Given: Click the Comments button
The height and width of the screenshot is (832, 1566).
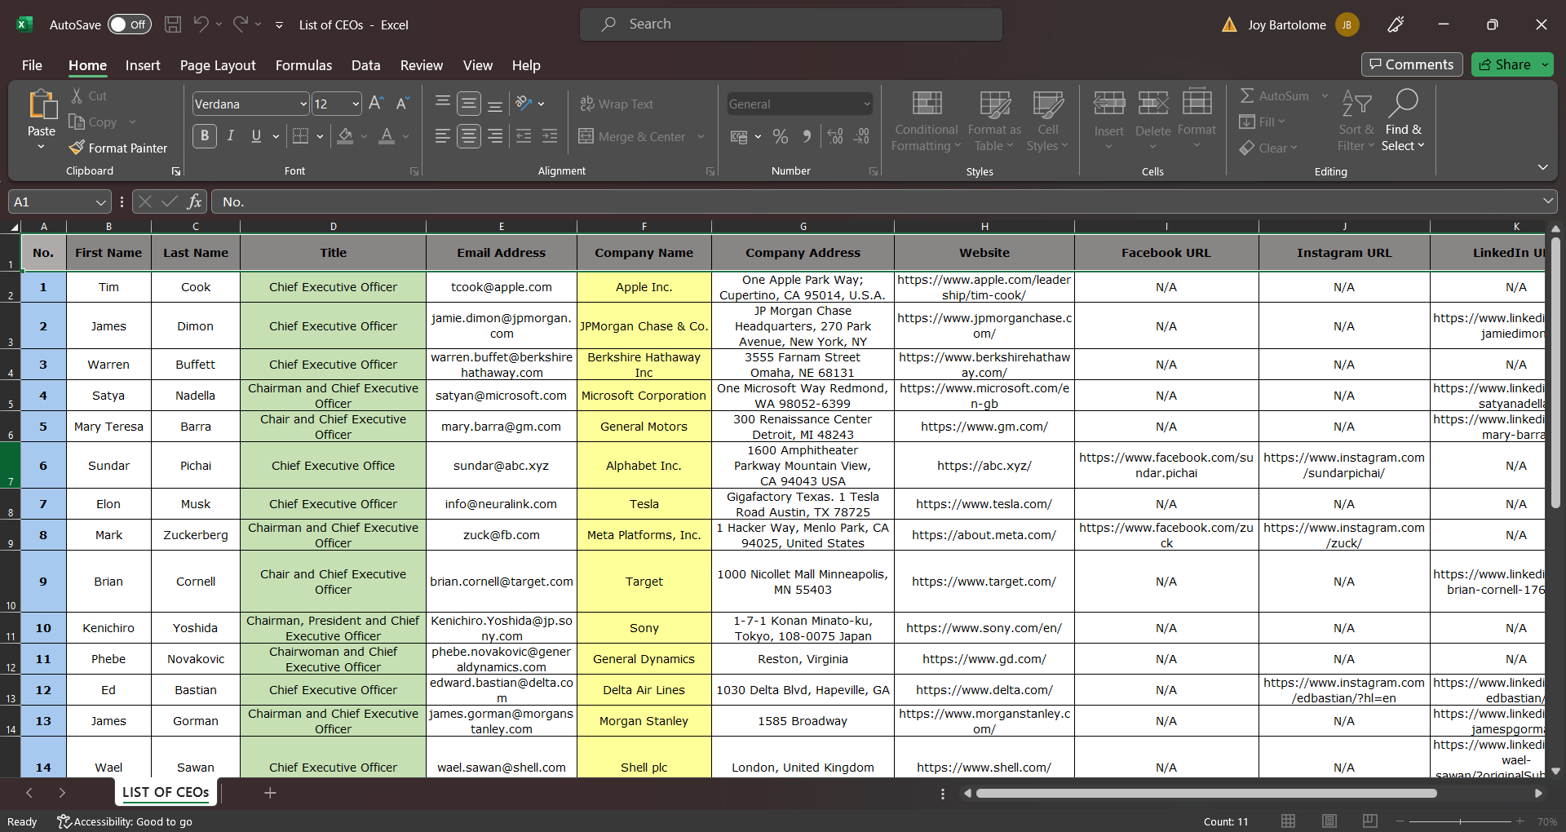Looking at the screenshot, I should click(1411, 64).
